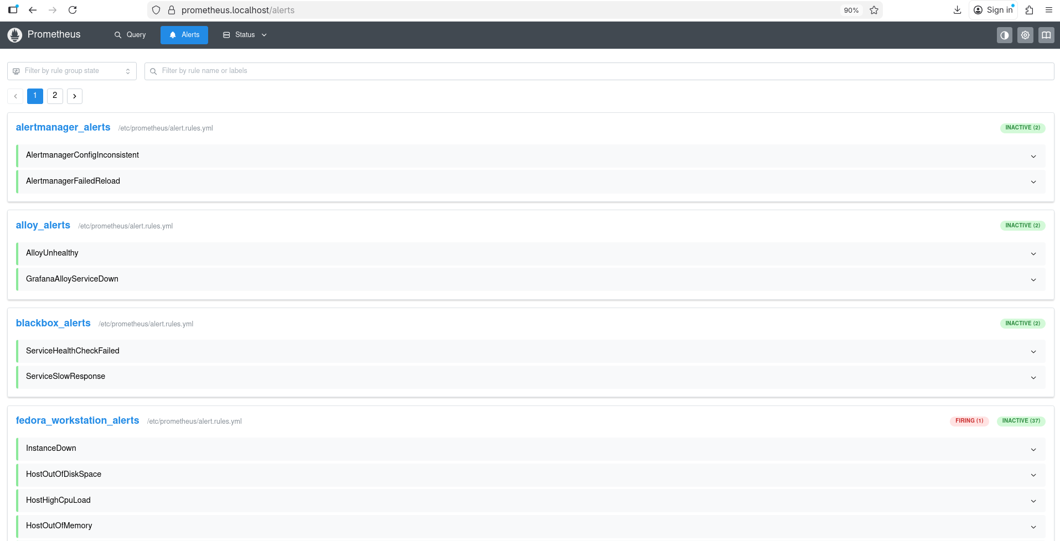Viewport: 1060px width, 541px height.
Task: Click the InstanceDown rule name
Action: (51, 448)
